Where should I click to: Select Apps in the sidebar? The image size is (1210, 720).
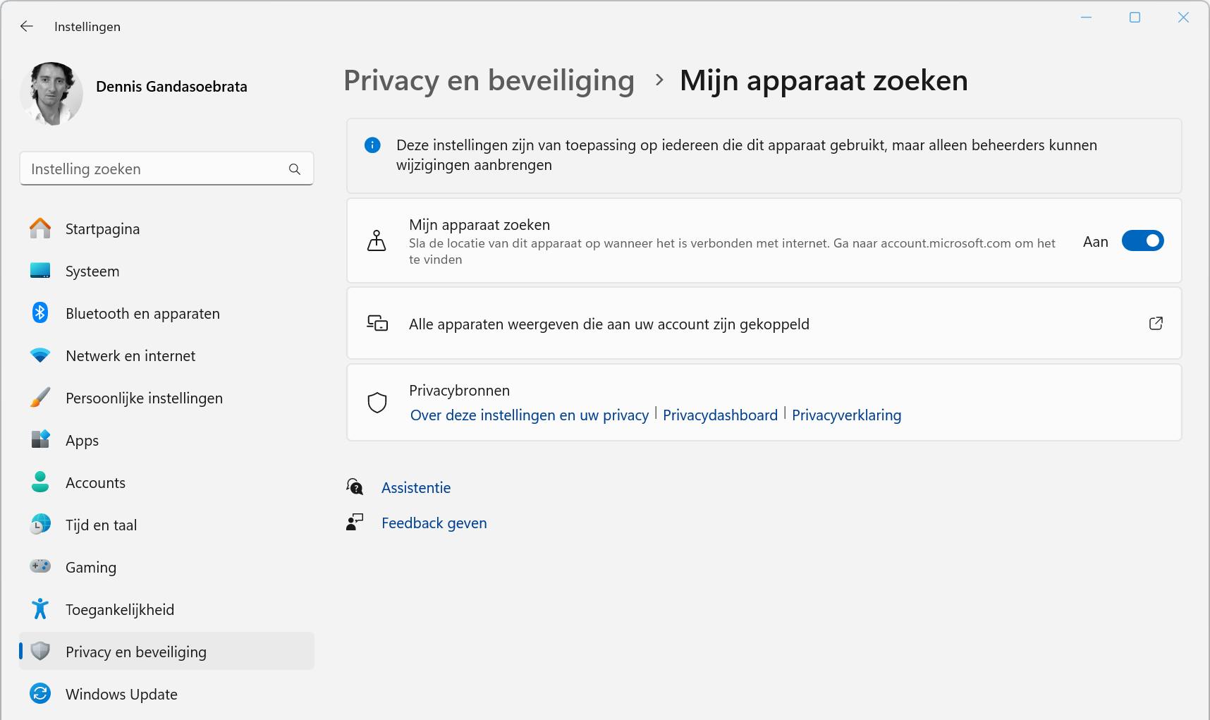tap(82, 441)
